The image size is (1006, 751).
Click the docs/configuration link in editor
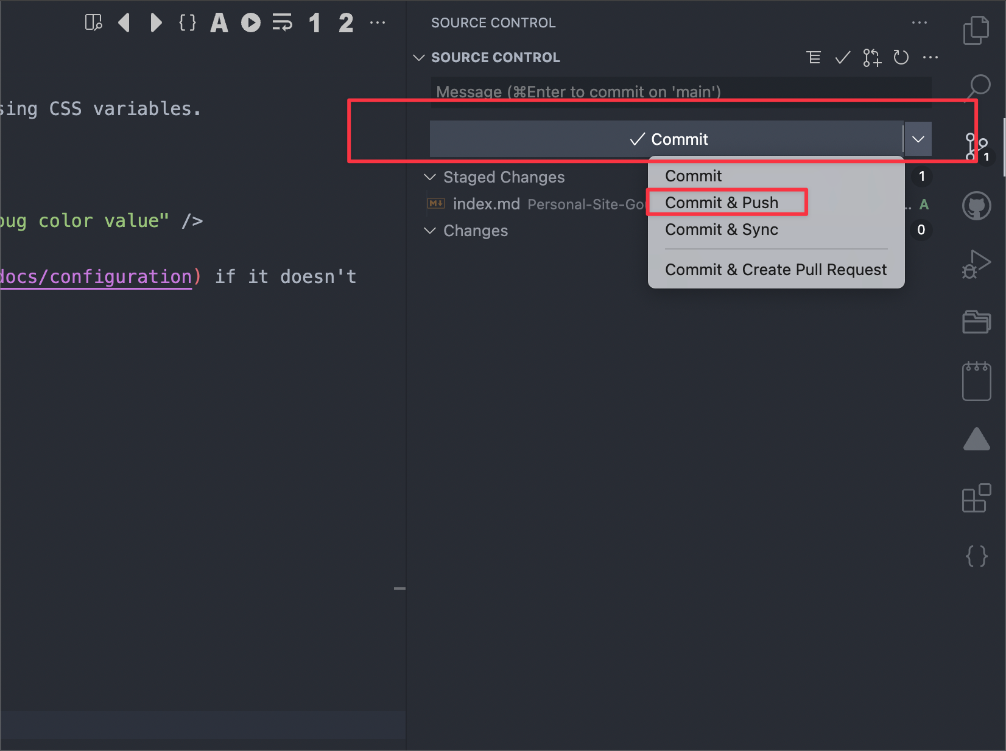96,277
